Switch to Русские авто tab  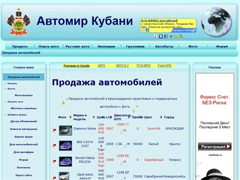pos(77,47)
